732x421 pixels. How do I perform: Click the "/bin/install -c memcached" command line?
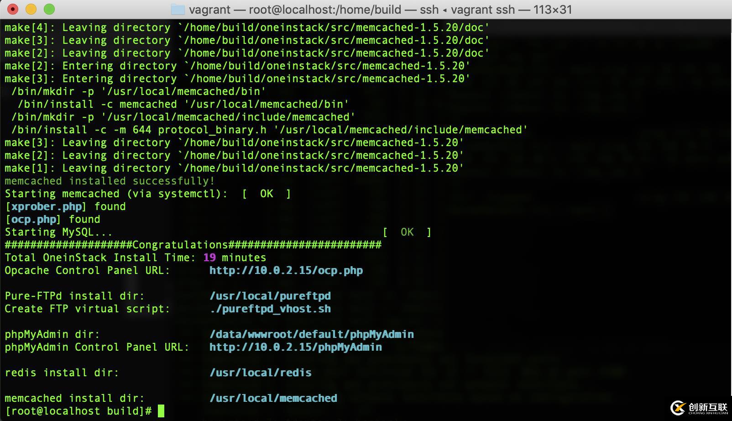click(x=183, y=104)
